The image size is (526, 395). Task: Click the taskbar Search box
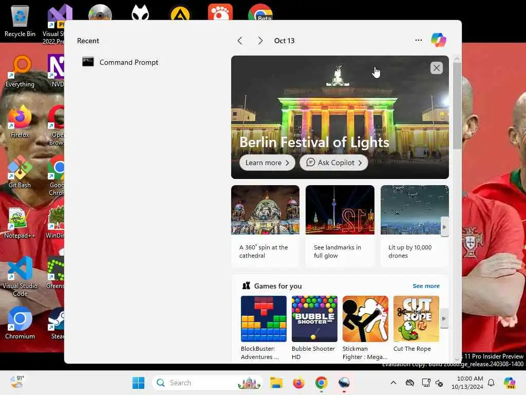pyautogui.click(x=208, y=383)
